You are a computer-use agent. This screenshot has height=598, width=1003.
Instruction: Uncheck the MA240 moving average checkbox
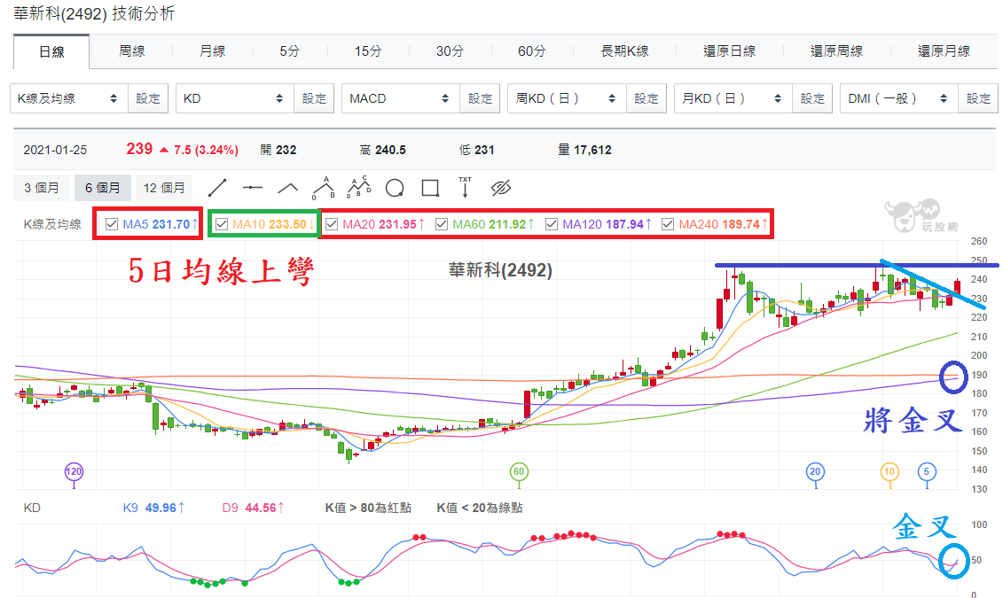pos(669,224)
